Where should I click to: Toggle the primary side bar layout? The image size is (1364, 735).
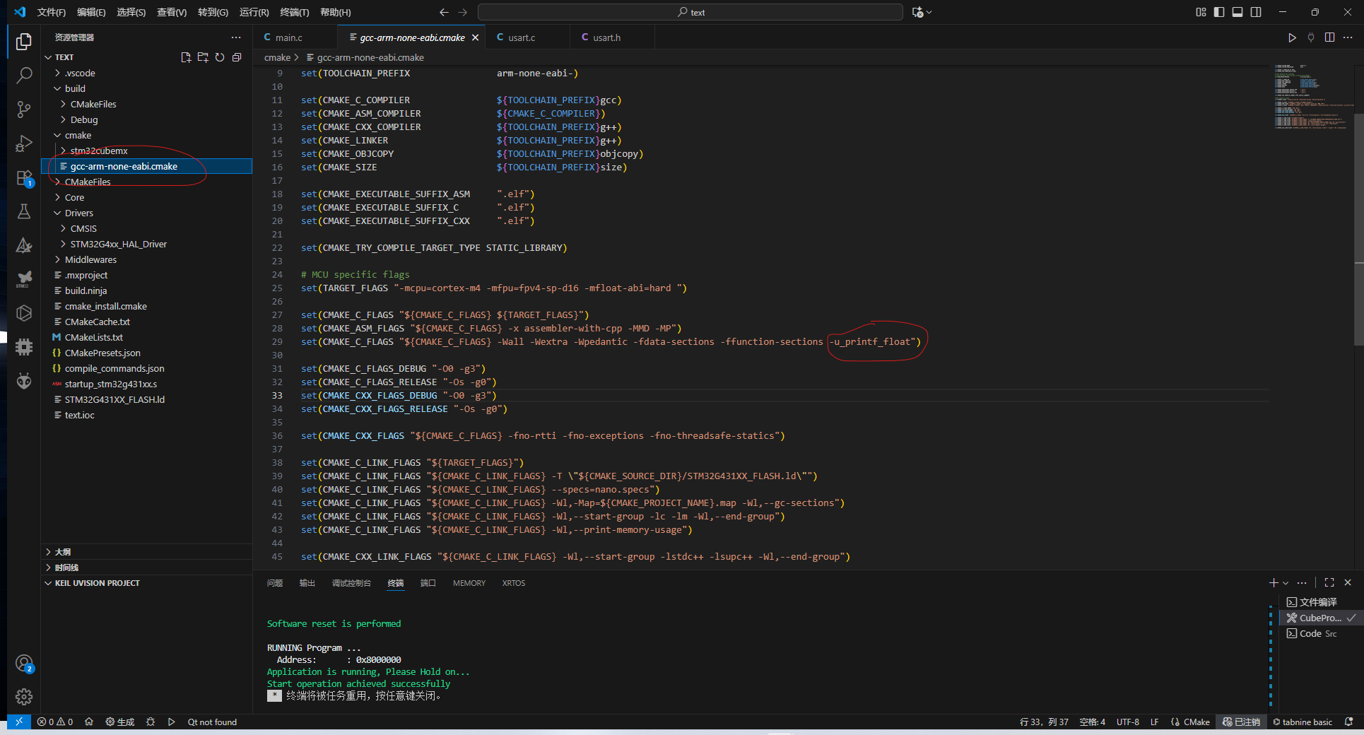click(1219, 12)
